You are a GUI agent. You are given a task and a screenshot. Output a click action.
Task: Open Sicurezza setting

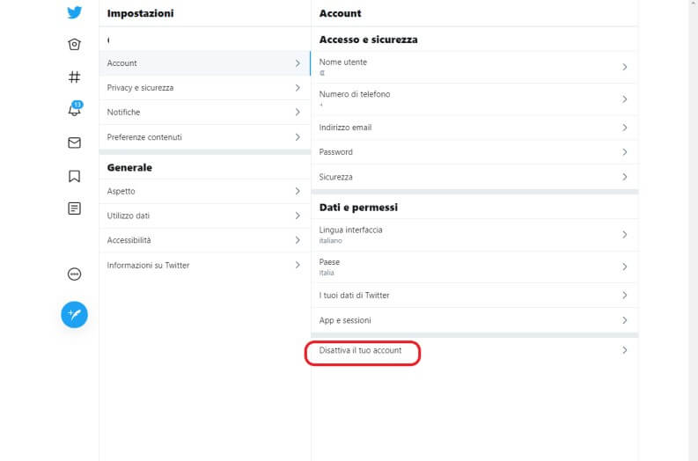[x=475, y=177]
